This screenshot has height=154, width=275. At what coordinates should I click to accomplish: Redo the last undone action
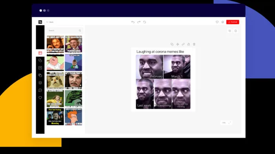pos(139,22)
